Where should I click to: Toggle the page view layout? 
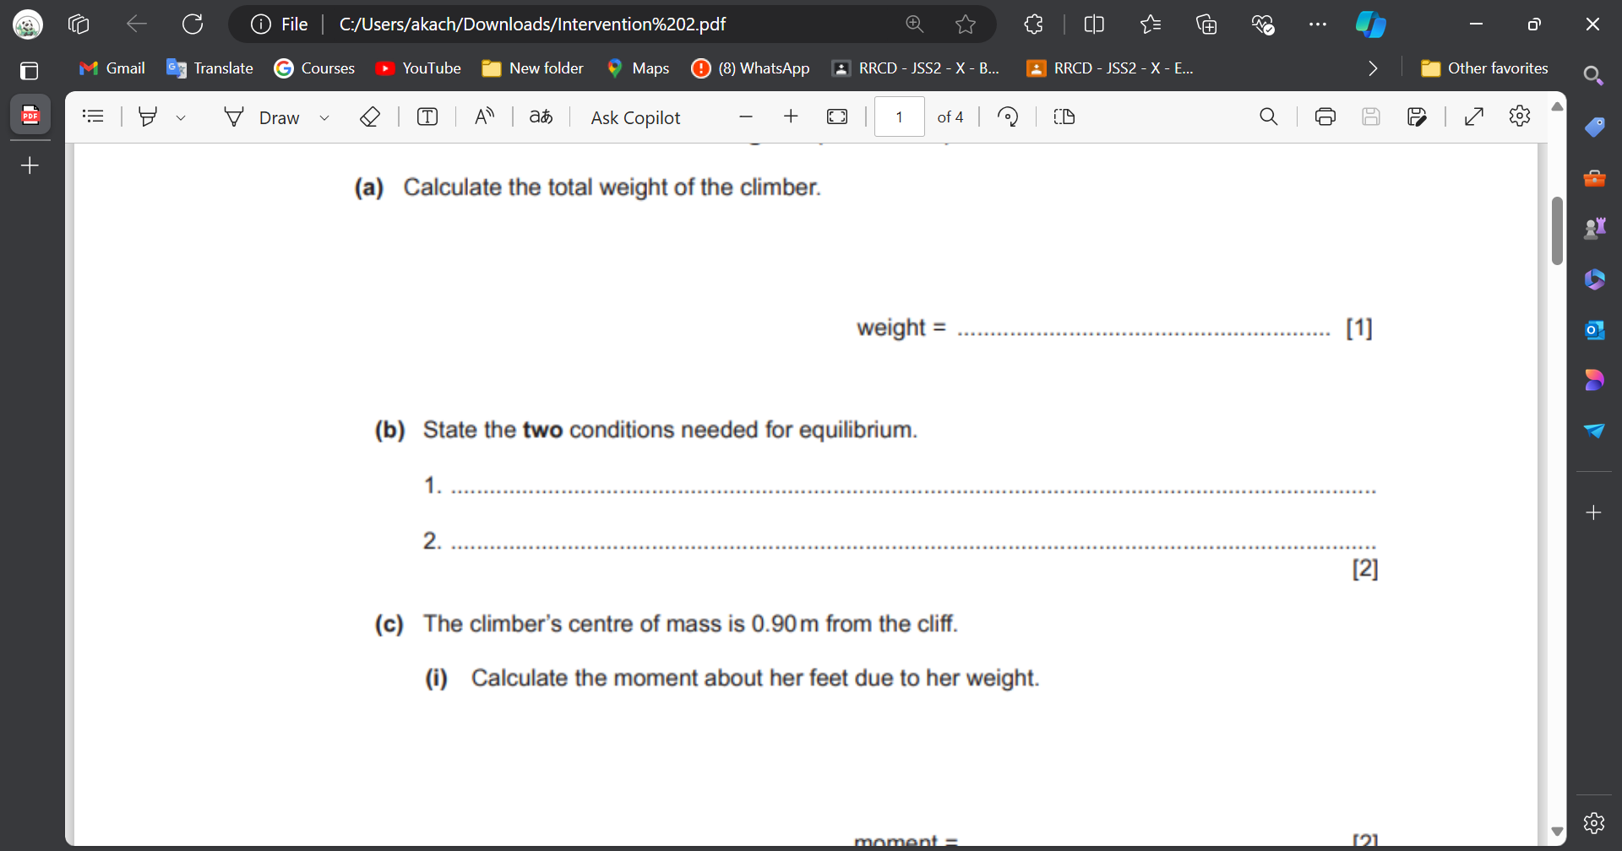pos(1064,117)
